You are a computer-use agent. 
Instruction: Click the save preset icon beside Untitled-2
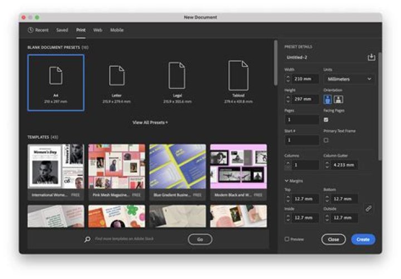click(371, 57)
